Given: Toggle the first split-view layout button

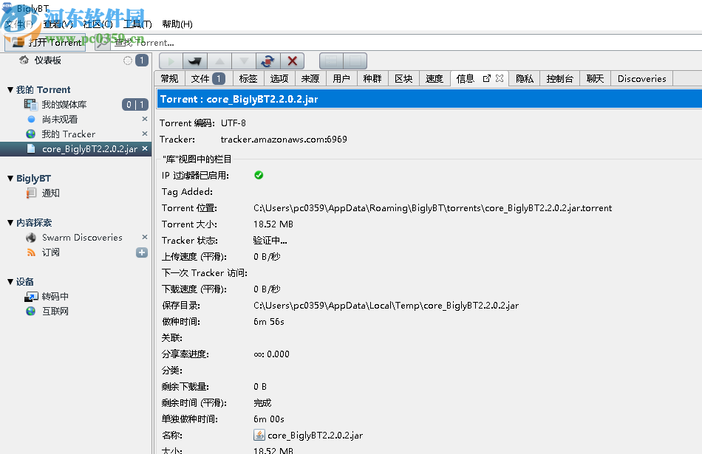Looking at the screenshot, I should coord(331,61).
